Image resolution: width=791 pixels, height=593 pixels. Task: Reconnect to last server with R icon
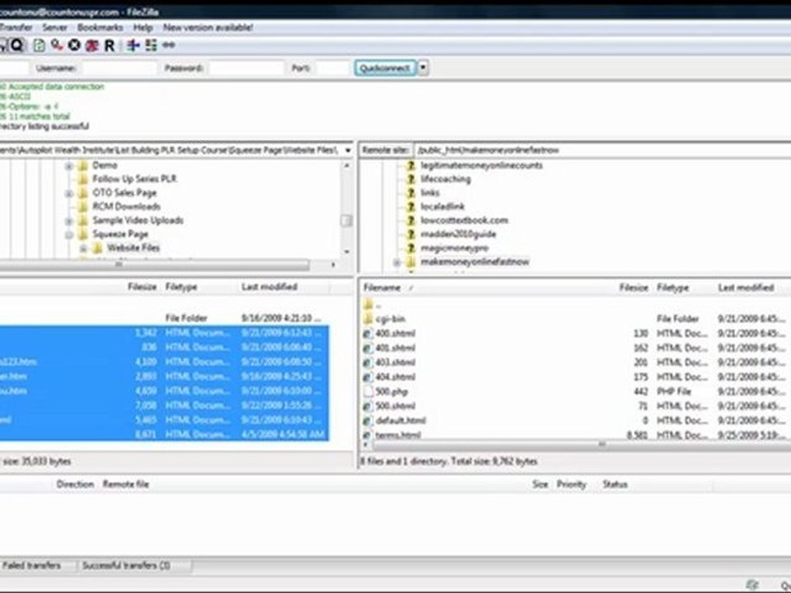(109, 45)
